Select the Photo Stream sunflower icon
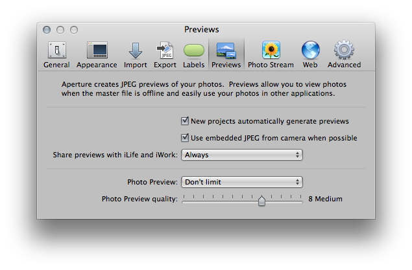 point(271,50)
